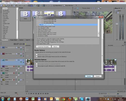Click the About button in Render As
This screenshot has height=101, width=126.
[x=55, y=47]
